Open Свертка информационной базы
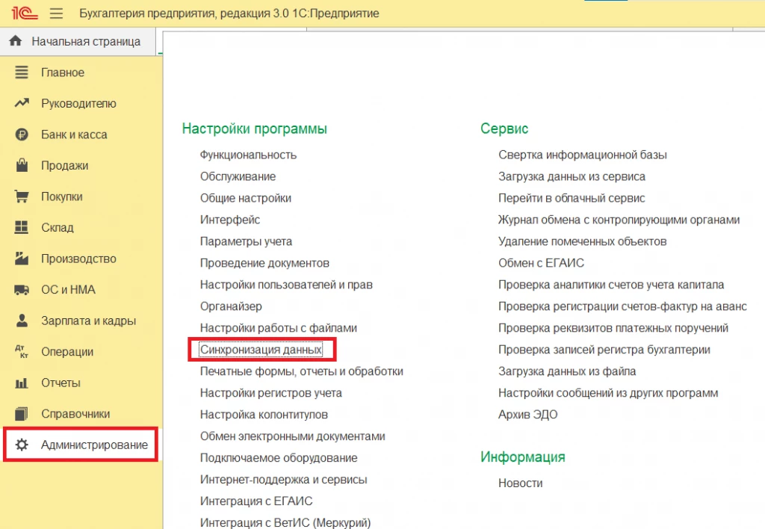 tap(583, 155)
